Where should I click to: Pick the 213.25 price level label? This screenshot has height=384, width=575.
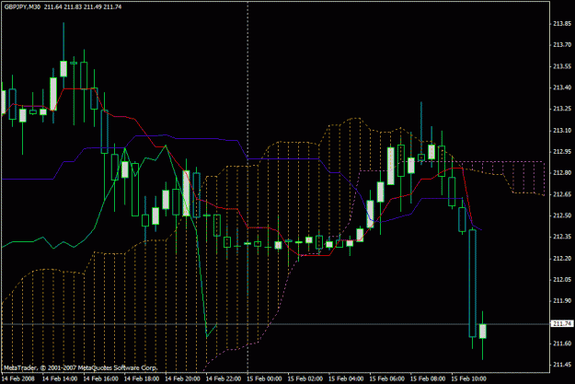[x=562, y=109]
